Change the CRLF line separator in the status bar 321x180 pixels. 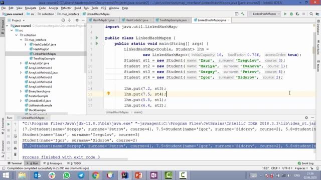point(275,168)
